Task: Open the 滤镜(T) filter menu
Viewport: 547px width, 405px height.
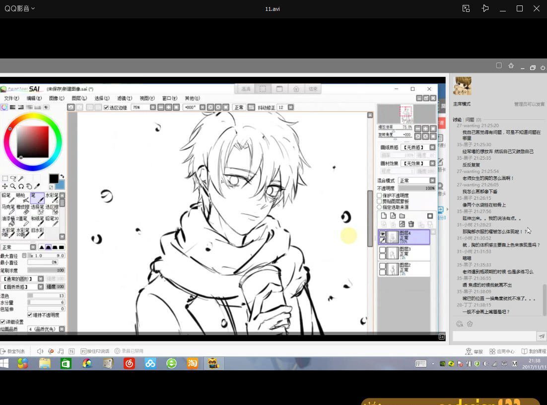Action: (124, 98)
